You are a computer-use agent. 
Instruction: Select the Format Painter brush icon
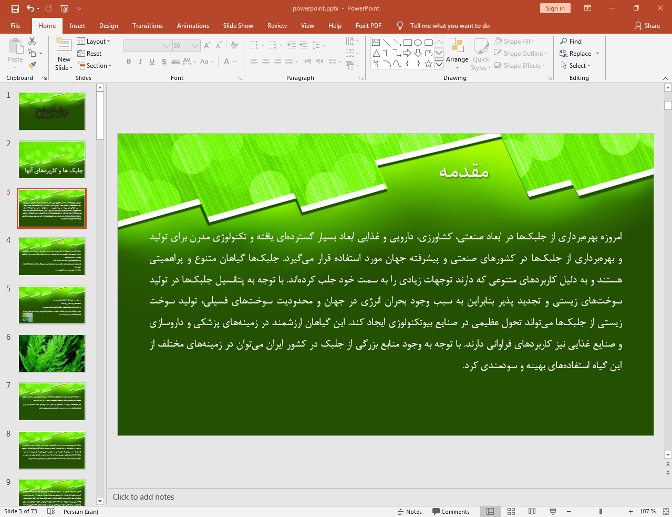click(x=32, y=65)
